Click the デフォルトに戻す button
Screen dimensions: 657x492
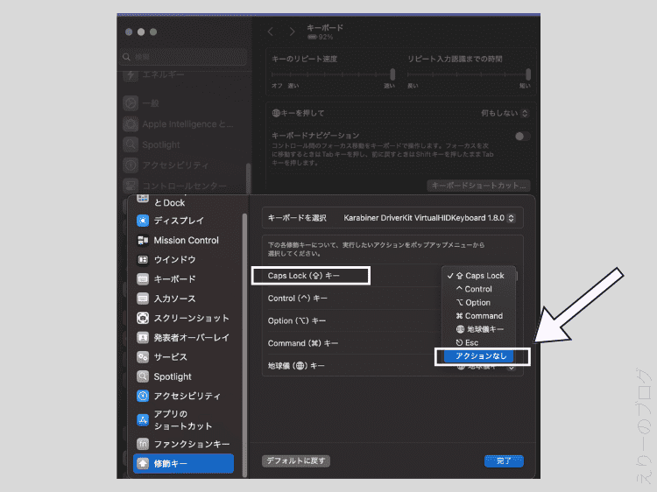(296, 460)
